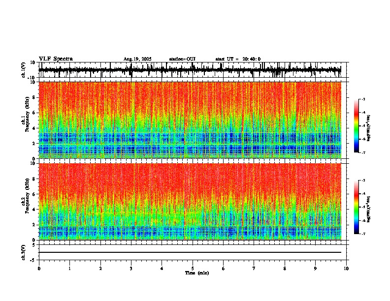Click the "ch.3(V)" axis label
390x301 pixels.
pos(24,252)
